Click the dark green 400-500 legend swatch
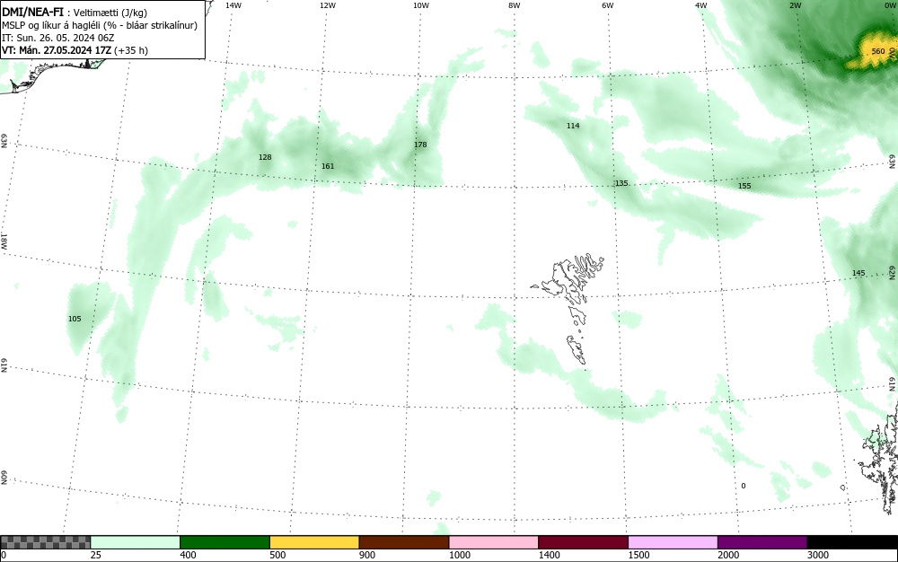 [x=224, y=542]
